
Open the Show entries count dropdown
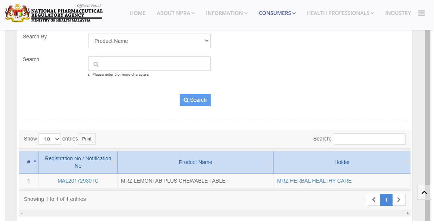(50, 139)
